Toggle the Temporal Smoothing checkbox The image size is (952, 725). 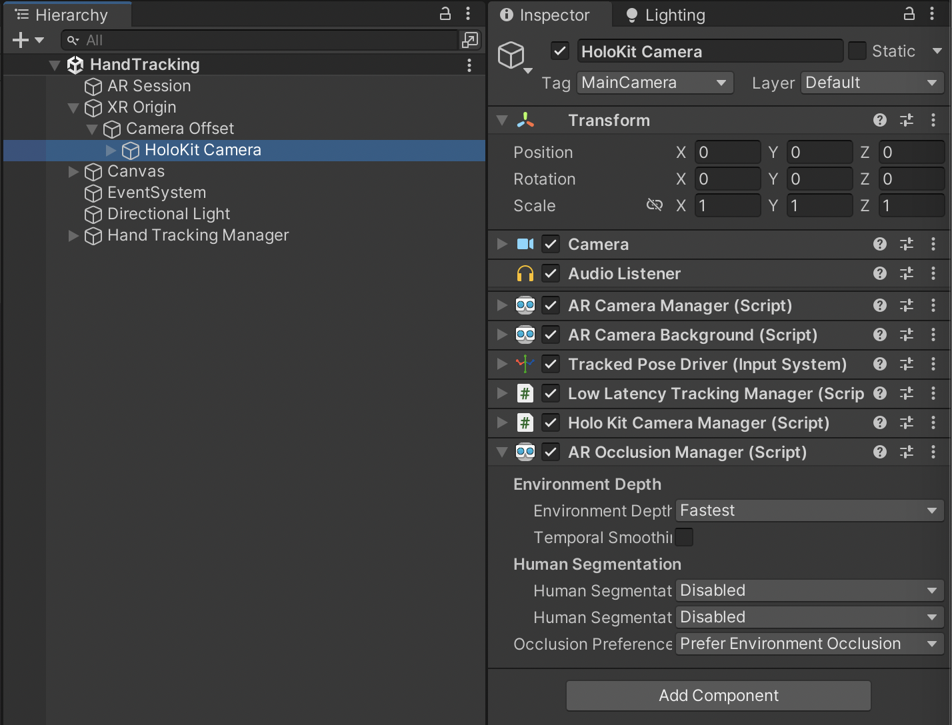684,536
